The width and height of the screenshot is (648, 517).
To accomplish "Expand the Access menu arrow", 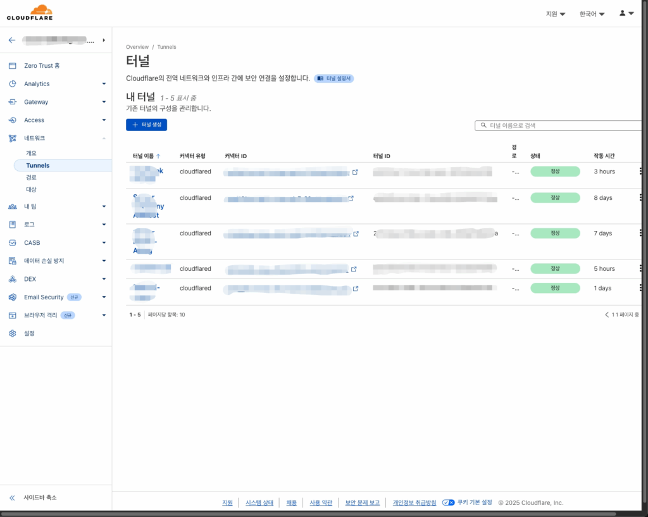I will click(104, 120).
